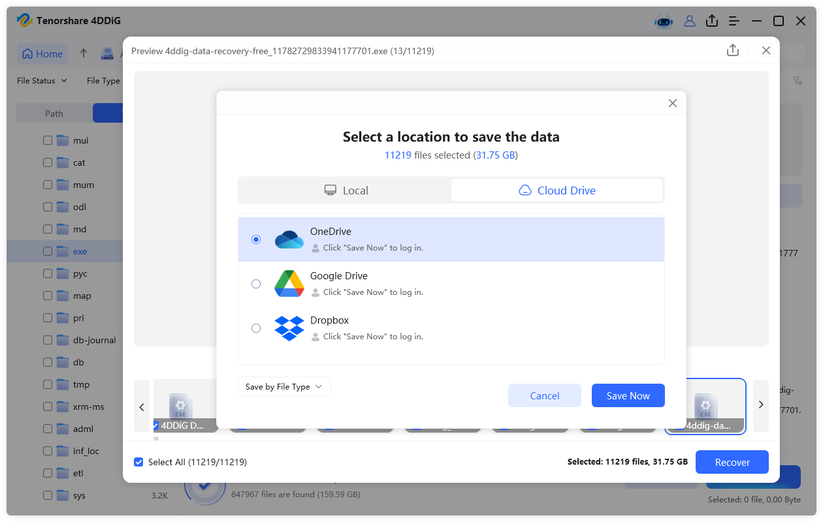
Task: Click the filter icon at right of toolbar
Action: click(798, 81)
